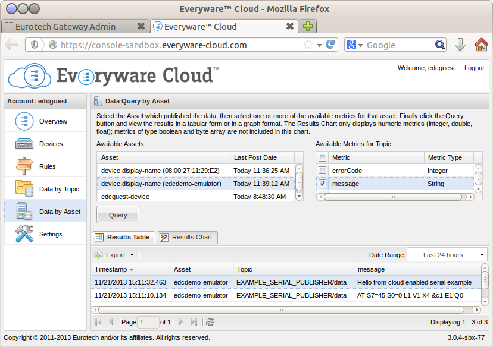Screen dimensions: 493x347
Task: Uncheck the message metric checkbox
Action: [x=322, y=183]
